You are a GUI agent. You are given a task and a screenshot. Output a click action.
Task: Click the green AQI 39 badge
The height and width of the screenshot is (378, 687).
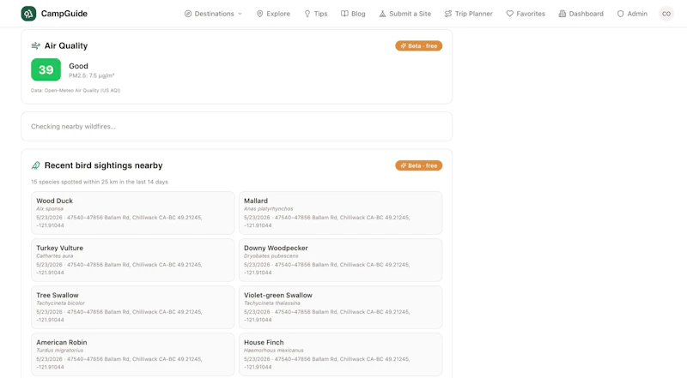tap(46, 69)
